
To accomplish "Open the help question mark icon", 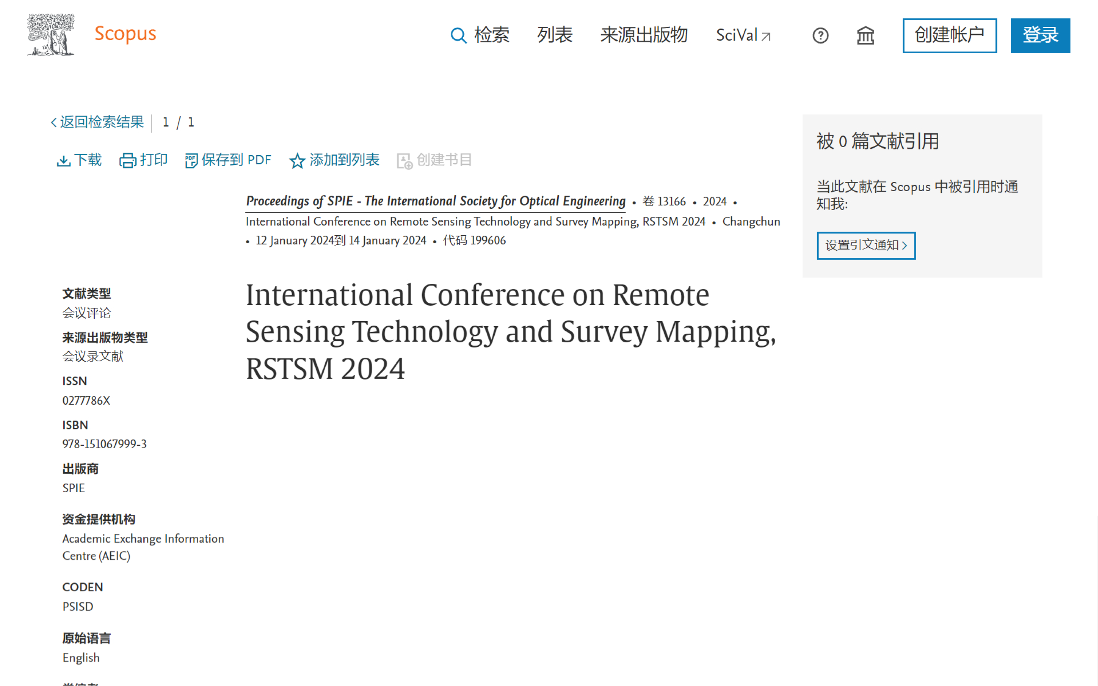I will (x=820, y=35).
